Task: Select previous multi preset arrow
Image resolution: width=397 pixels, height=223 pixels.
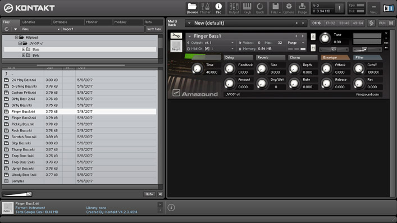Action: coord(296,23)
